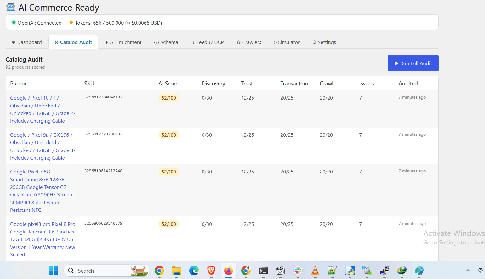Open the Wi-Fi network tray icon
485x279 pixels.
pos(481,271)
